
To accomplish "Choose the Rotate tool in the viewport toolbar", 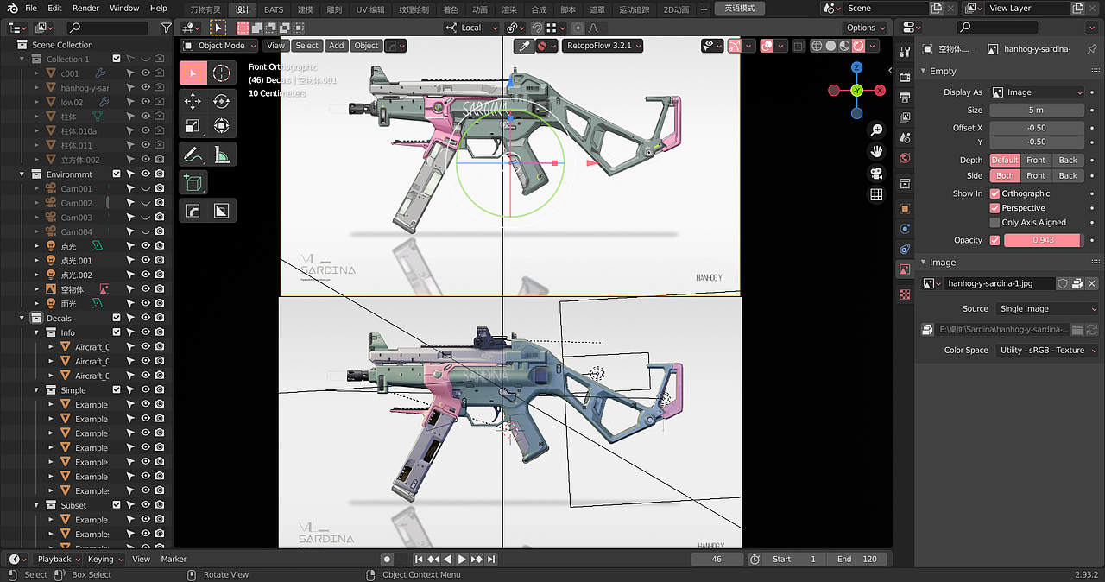I will (x=222, y=101).
